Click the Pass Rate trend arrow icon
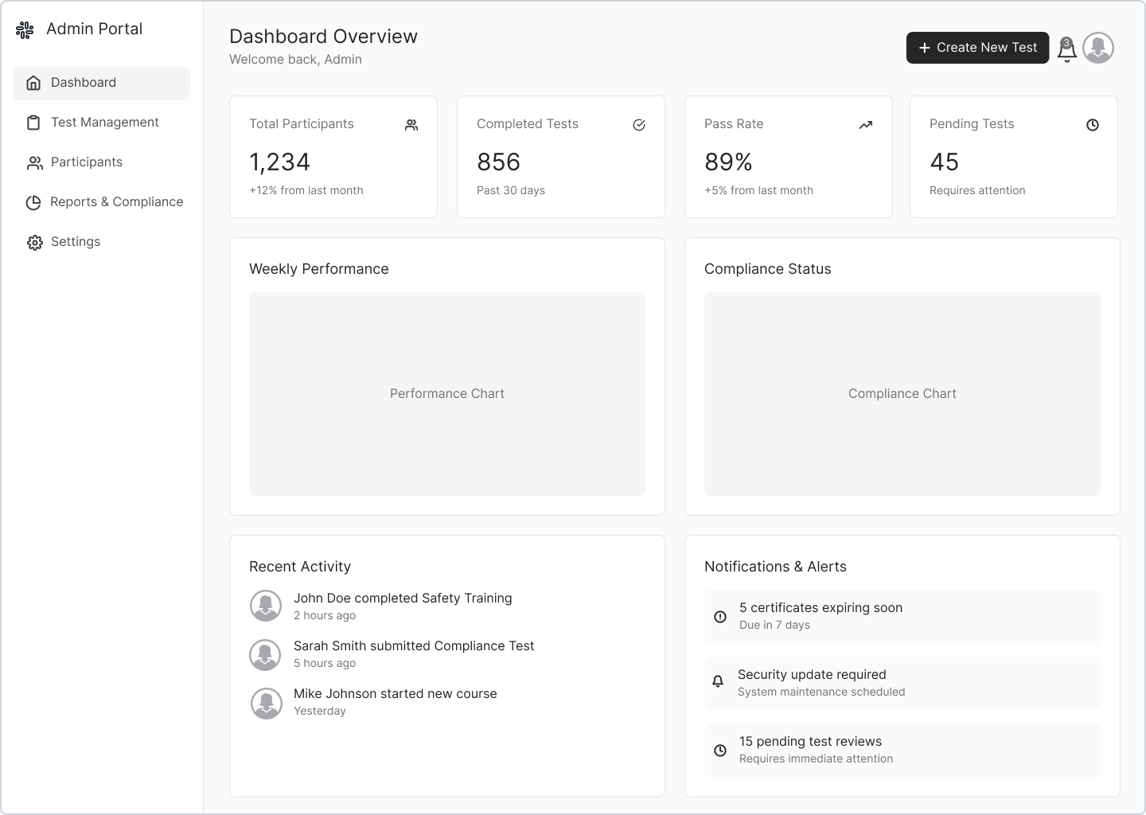This screenshot has width=1146, height=815. (x=866, y=125)
